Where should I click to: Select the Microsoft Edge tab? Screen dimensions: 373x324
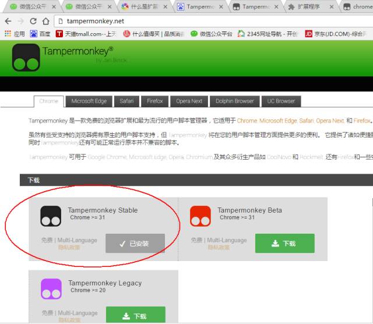89,101
